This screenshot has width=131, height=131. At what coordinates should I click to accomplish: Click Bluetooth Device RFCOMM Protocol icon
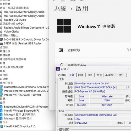(1, 107)
